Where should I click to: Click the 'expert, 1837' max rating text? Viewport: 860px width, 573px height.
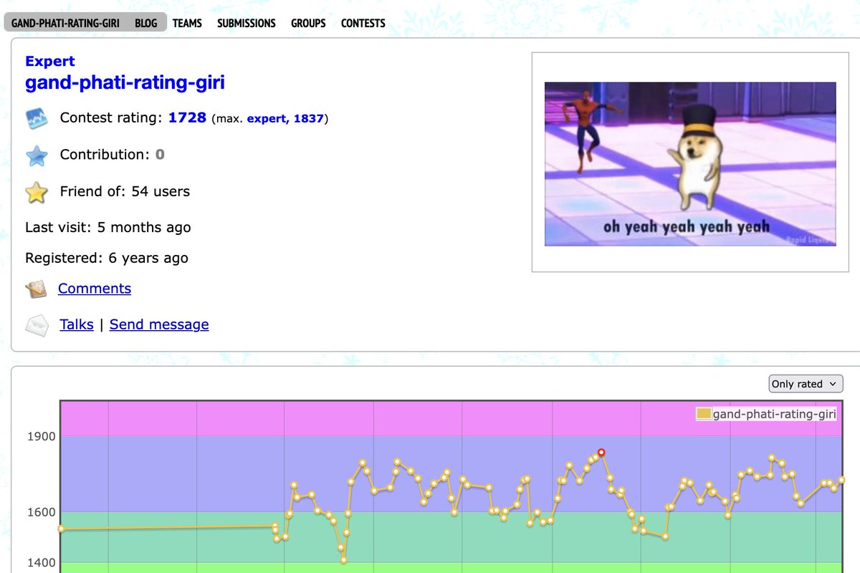[286, 119]
